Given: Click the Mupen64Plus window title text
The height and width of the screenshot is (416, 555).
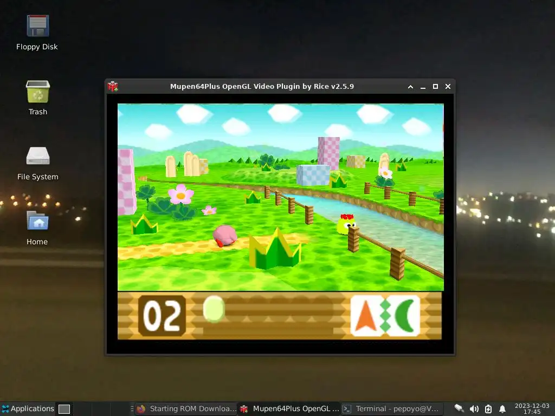Looking at the screenshot, I should click(262, 87).
